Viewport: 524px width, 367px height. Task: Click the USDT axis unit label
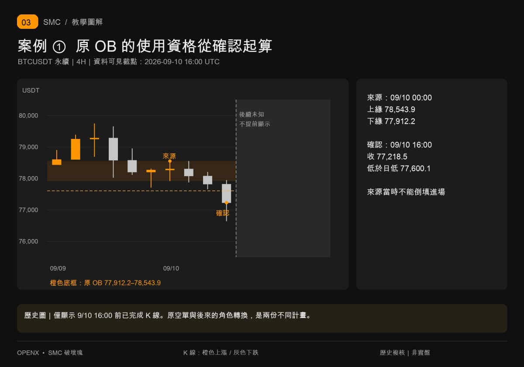(x=31, y=90)
